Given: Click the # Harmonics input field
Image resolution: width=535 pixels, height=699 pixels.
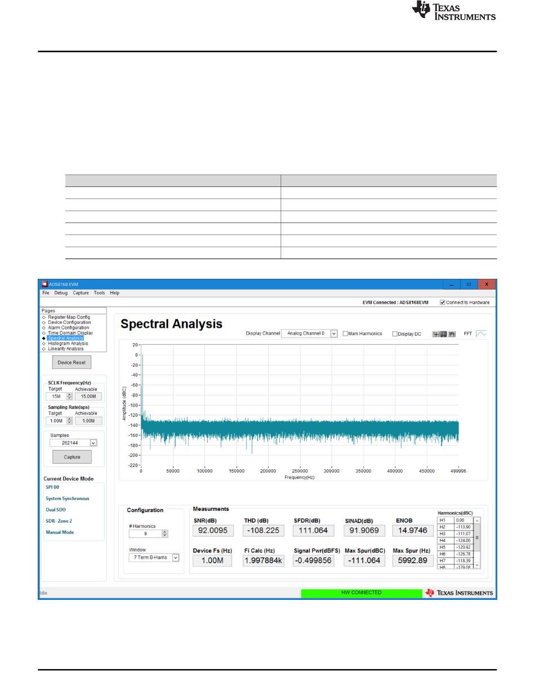Looking at the screenshot, I should (145, 533).
